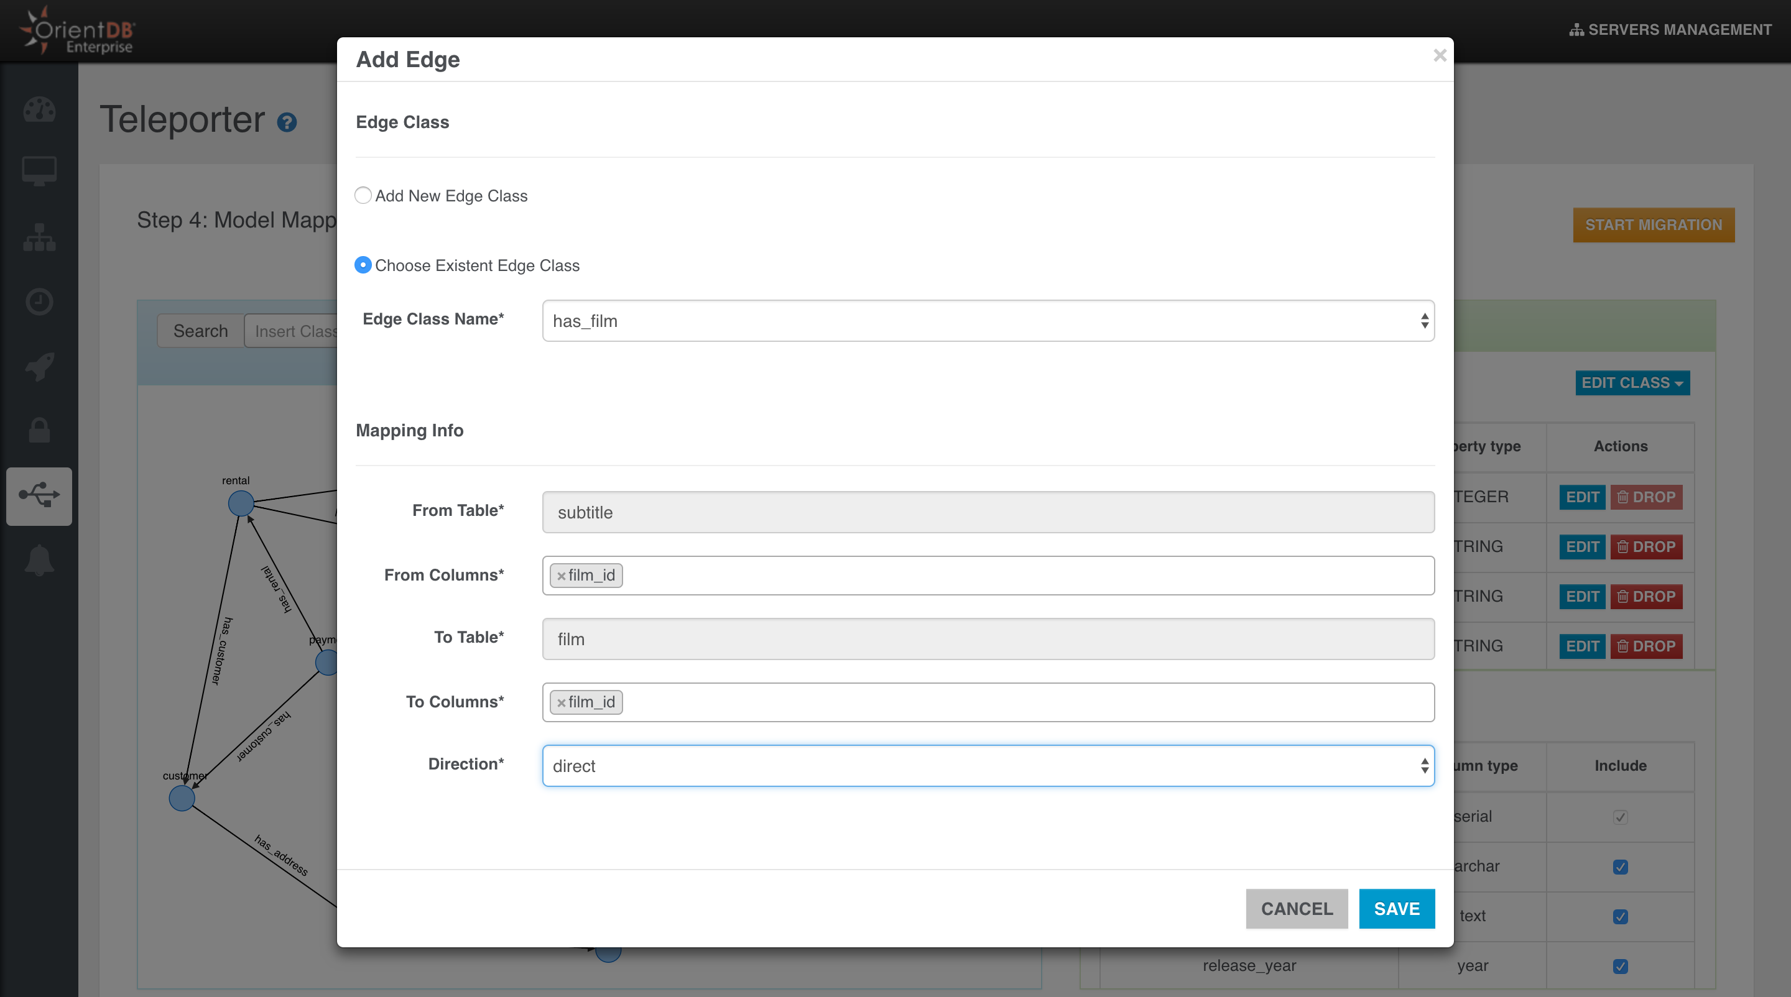1791x997 pixels.
Task: Select the Add New Edge Class radio button
Action: [364, 195]
